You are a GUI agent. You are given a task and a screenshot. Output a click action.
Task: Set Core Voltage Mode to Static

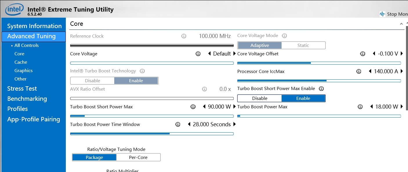tap(303, 45)
